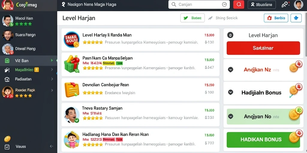Click the 0 badge beside Level Harjan panel
The width and height of the screenshot is (307, 153).
tap(230, 35)
